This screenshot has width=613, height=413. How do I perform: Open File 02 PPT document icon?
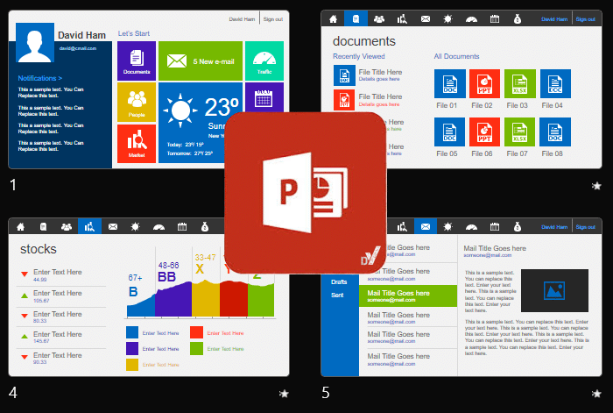484,84
